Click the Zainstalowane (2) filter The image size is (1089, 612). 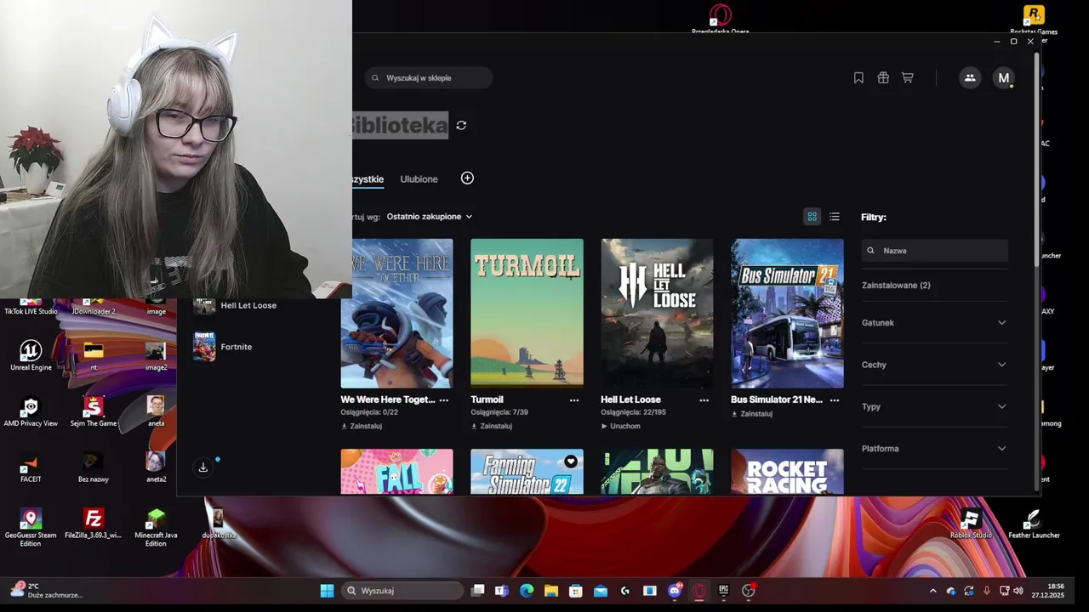click(896, 286)
